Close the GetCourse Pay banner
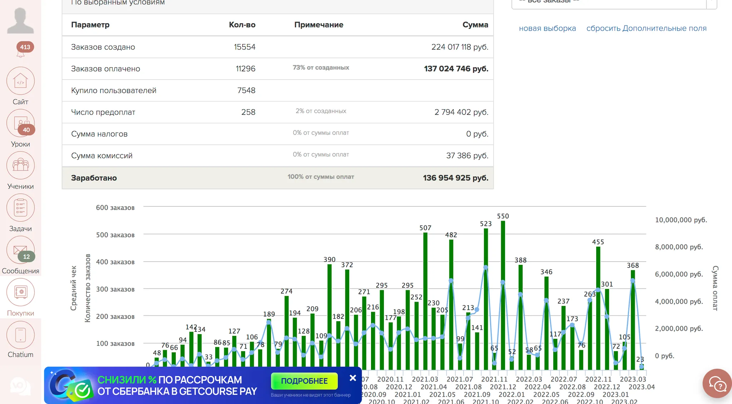 pyautogui.click(x=353, y=378)
